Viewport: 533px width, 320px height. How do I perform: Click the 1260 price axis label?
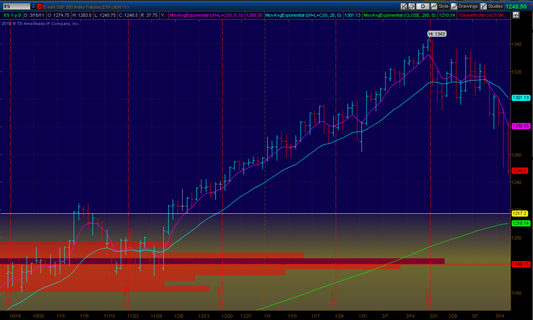coord(517,155)
